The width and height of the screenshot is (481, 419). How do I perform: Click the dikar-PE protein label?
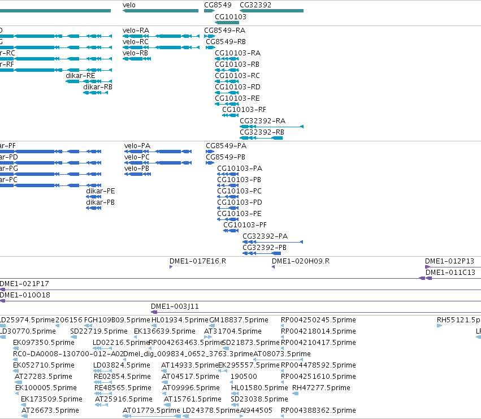101,191
